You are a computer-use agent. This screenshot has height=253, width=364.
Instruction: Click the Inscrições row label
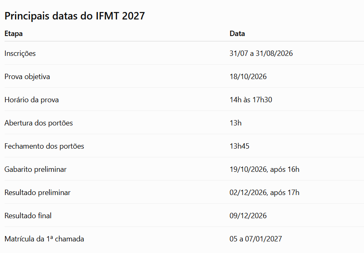(x=20, y=53)
